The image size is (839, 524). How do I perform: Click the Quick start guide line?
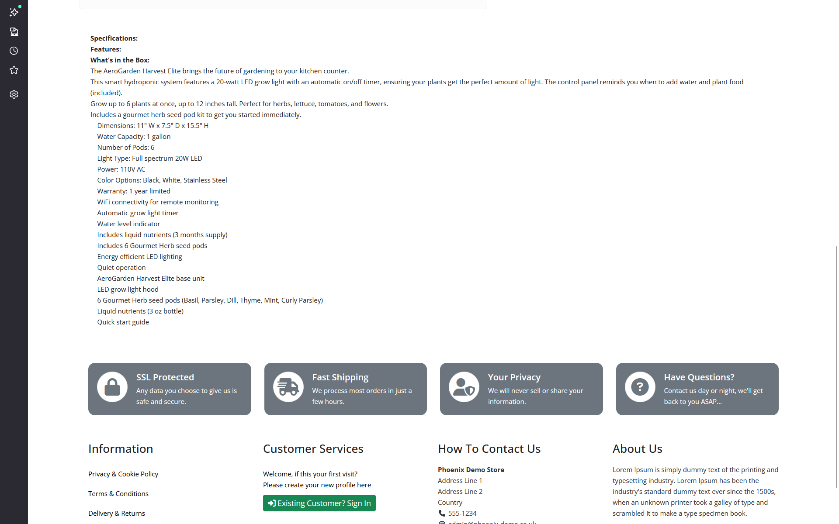(123, 322)
